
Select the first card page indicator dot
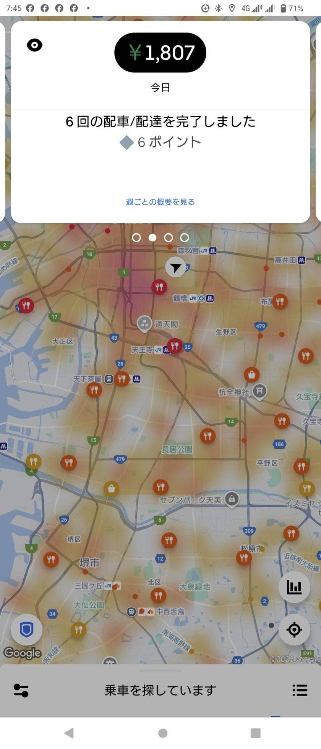(136, 238)
